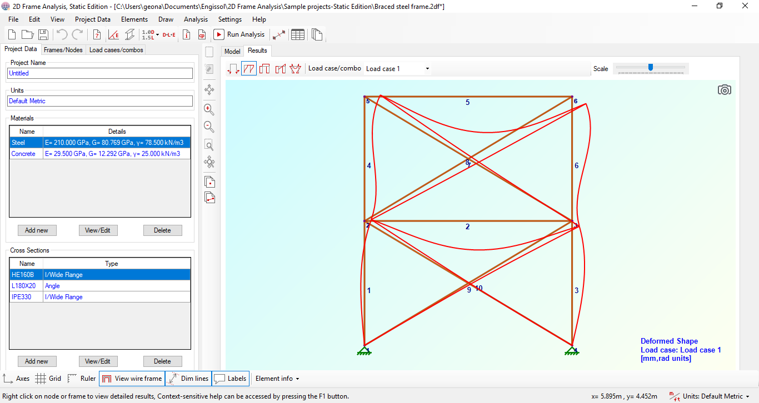Switch to Load cases/combos tab
The height and width of the screenshot is (403, 759).
pos(116,50)
